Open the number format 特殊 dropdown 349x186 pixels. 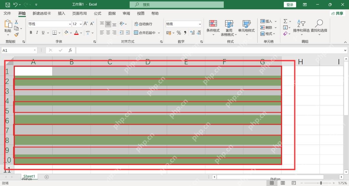(x=200, y=24)
